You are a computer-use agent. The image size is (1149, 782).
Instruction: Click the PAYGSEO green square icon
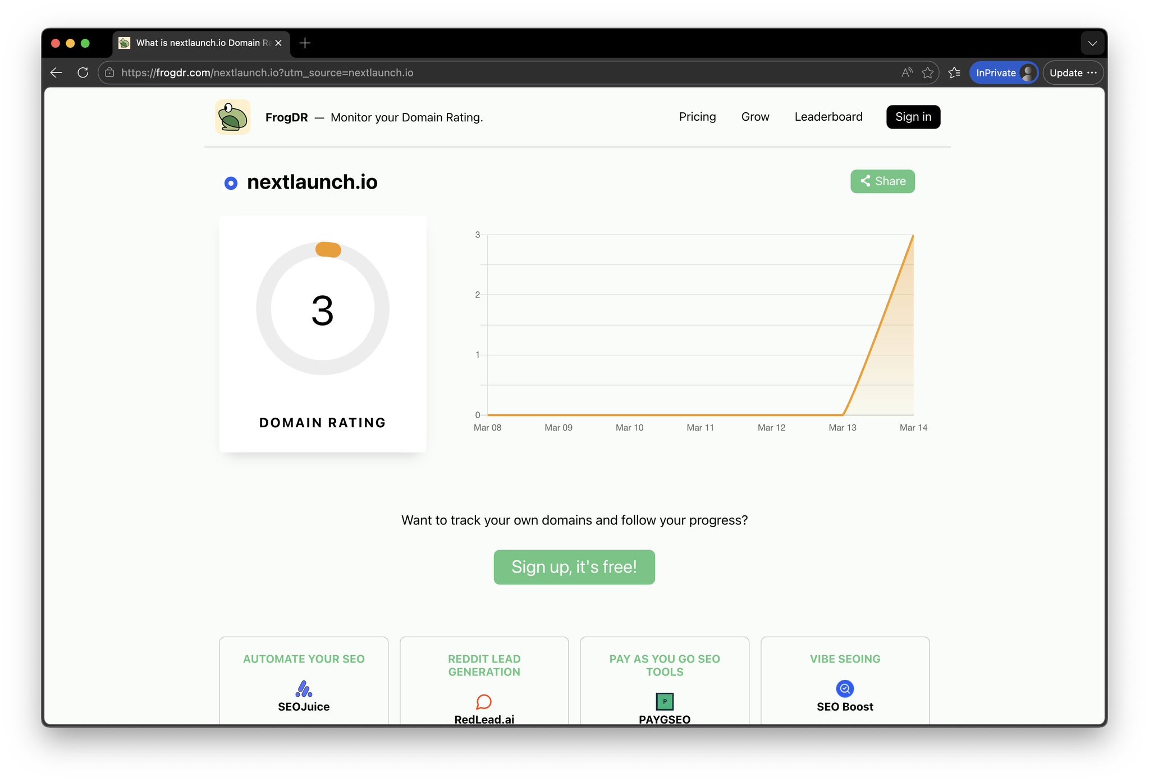click(665, 701)
